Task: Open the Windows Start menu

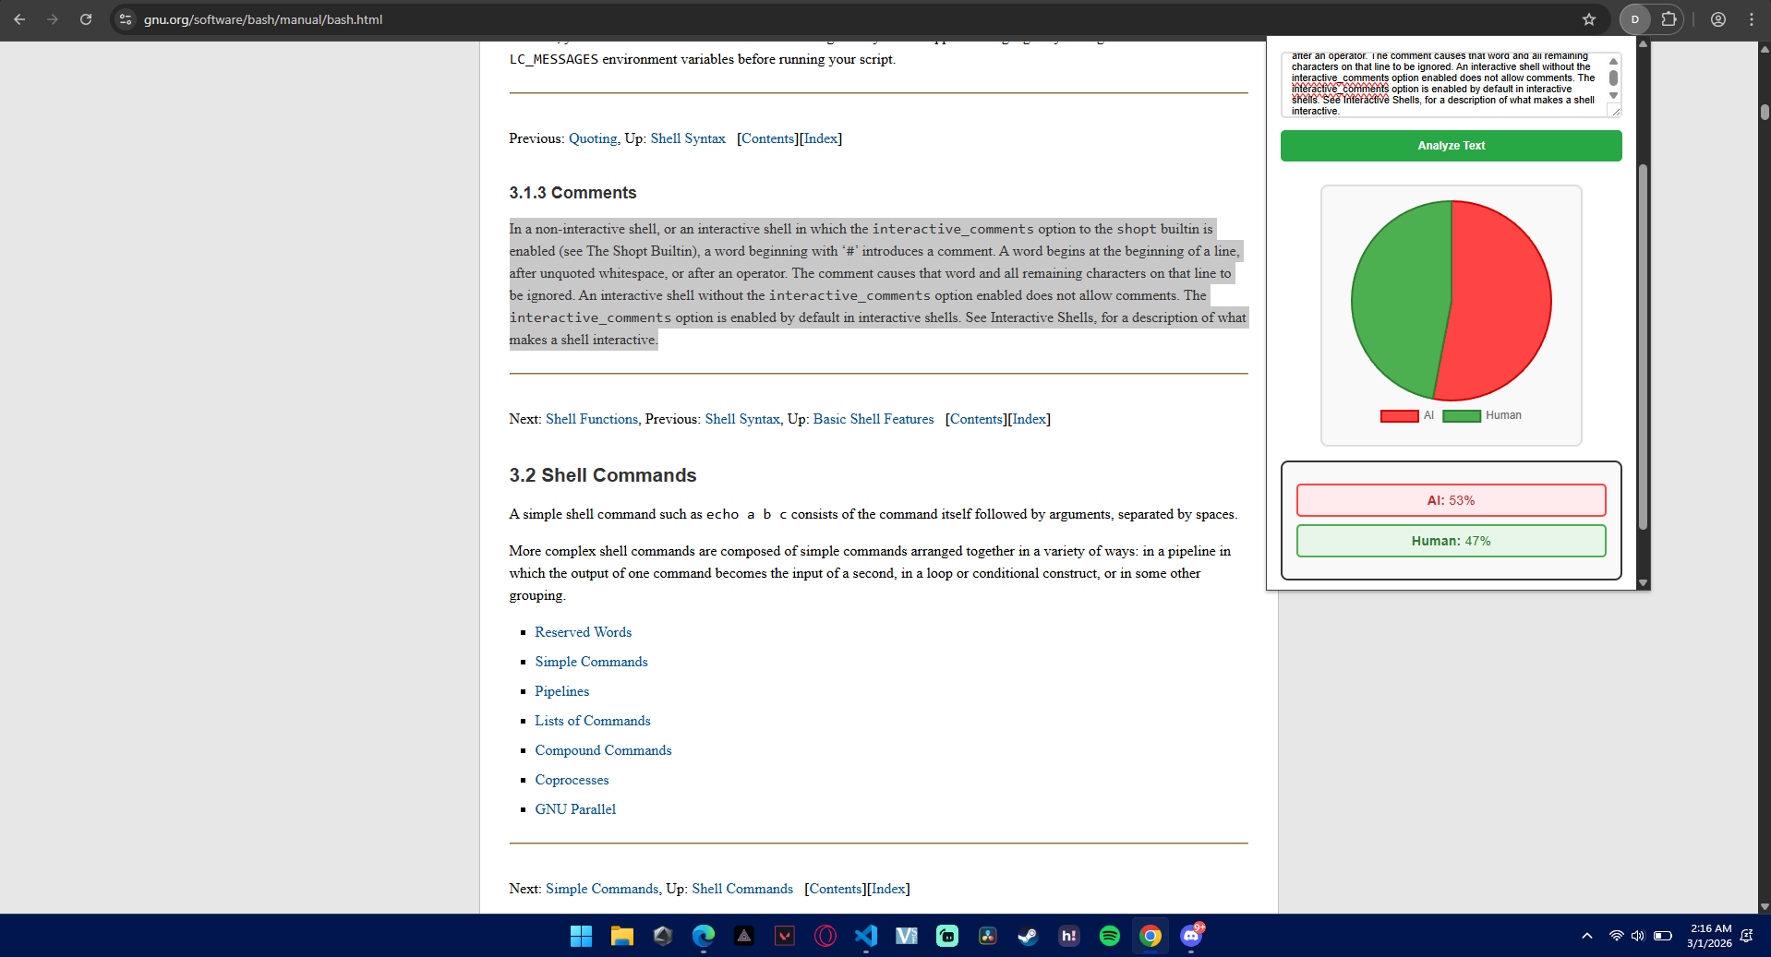Action: pyautogui.click(x=581, y=936)
